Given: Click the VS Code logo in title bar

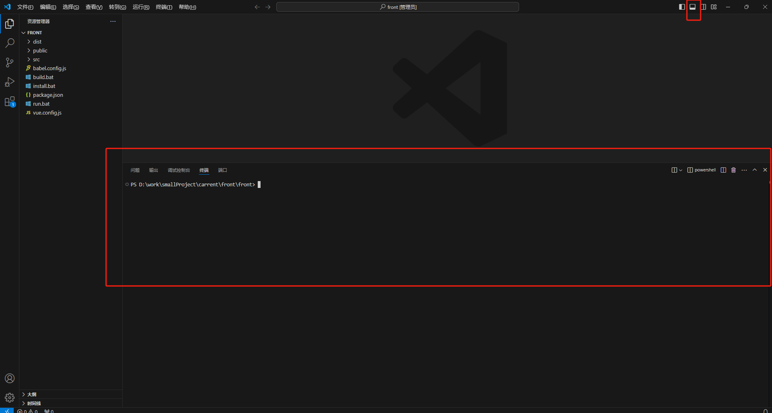Looking at the screenshot, I should pyautogui.click(x=7, y=7).
